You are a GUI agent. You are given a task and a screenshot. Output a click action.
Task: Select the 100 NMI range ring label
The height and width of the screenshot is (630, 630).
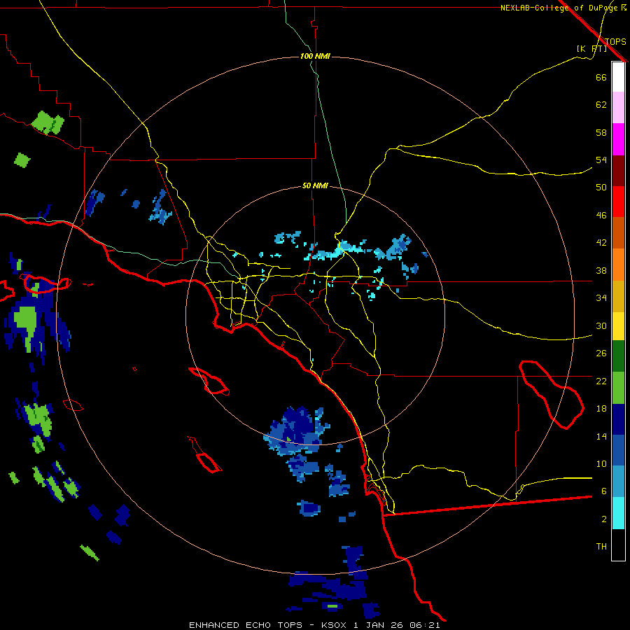coord(315,56)
